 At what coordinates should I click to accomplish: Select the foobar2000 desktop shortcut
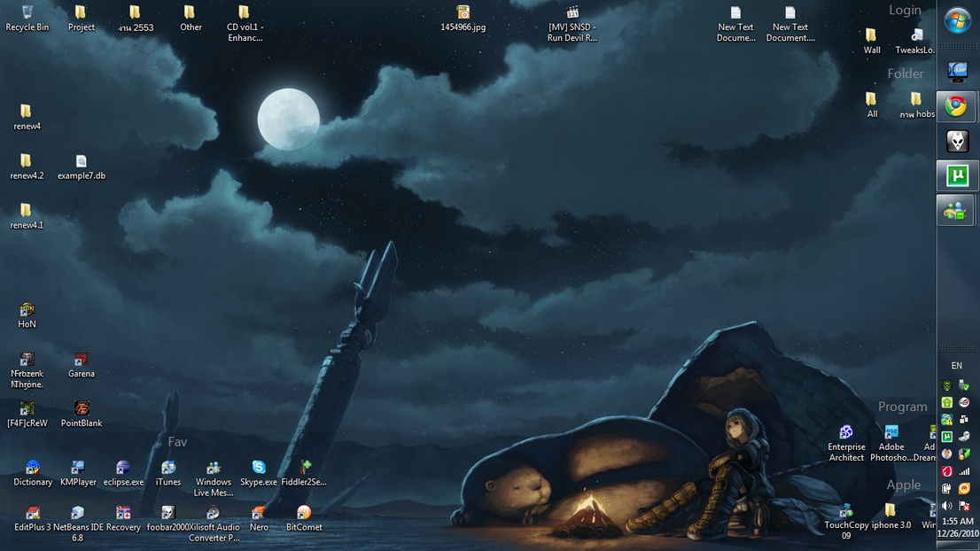(167, 518)
